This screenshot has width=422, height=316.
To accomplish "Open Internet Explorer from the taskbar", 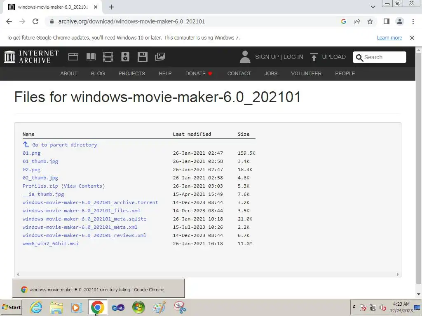I will (36, 307).
